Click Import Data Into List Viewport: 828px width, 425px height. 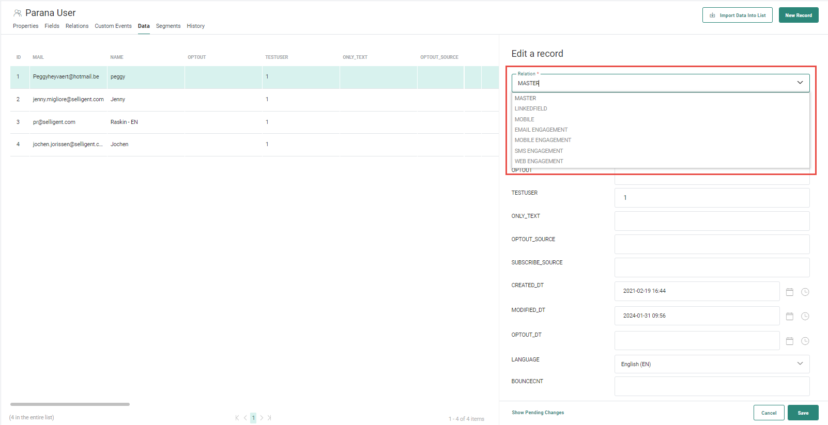click(737, 15)
